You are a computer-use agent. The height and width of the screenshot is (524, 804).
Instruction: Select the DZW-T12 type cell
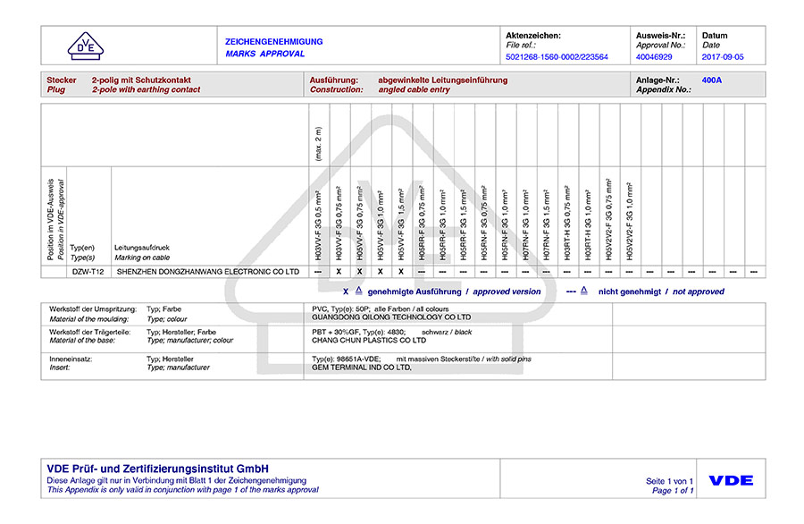(x=88, y=272)
